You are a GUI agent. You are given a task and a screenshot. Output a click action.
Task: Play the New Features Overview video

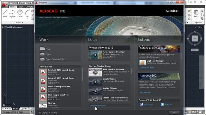point(95,55)
